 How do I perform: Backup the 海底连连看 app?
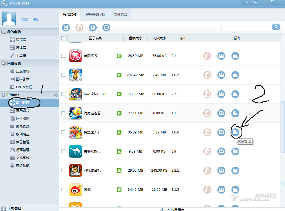click(x=221, y=113)
